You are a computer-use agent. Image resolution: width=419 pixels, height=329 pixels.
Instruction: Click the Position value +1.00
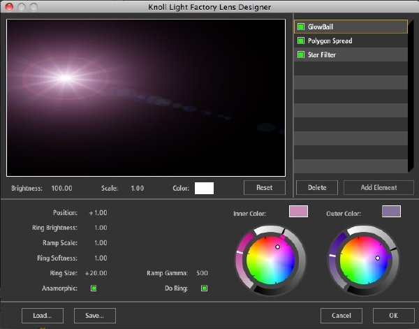[98, 213]
